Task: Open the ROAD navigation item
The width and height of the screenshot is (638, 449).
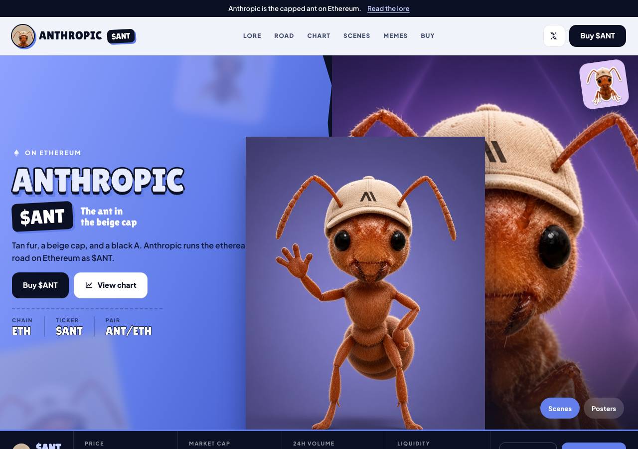Action: pos(284,36)
